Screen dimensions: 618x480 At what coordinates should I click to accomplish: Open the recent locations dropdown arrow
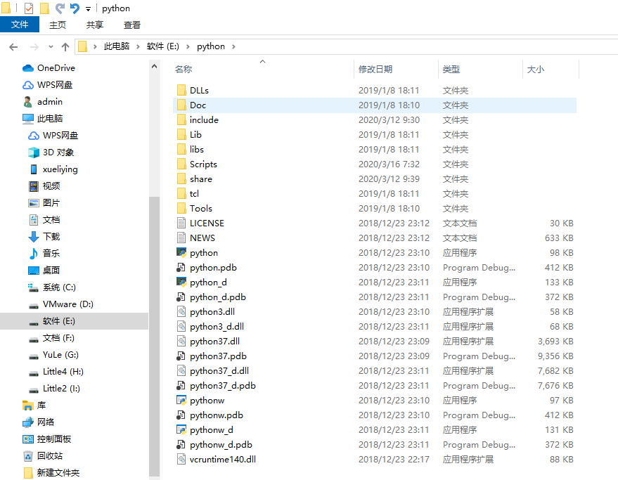click(51, 47)
